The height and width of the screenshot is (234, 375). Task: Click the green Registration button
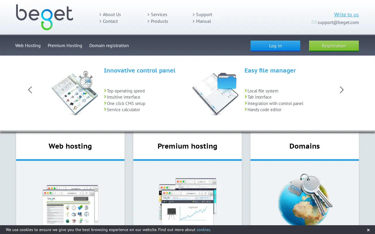(334, 46)
